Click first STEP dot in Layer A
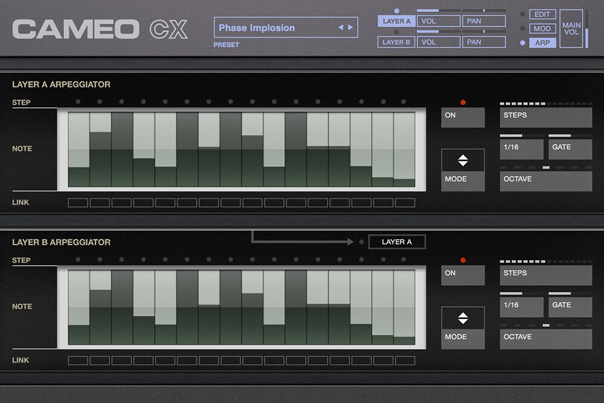The width and height of the screenshot is (604, 403). pyautogui.click(x=79, y=102)
